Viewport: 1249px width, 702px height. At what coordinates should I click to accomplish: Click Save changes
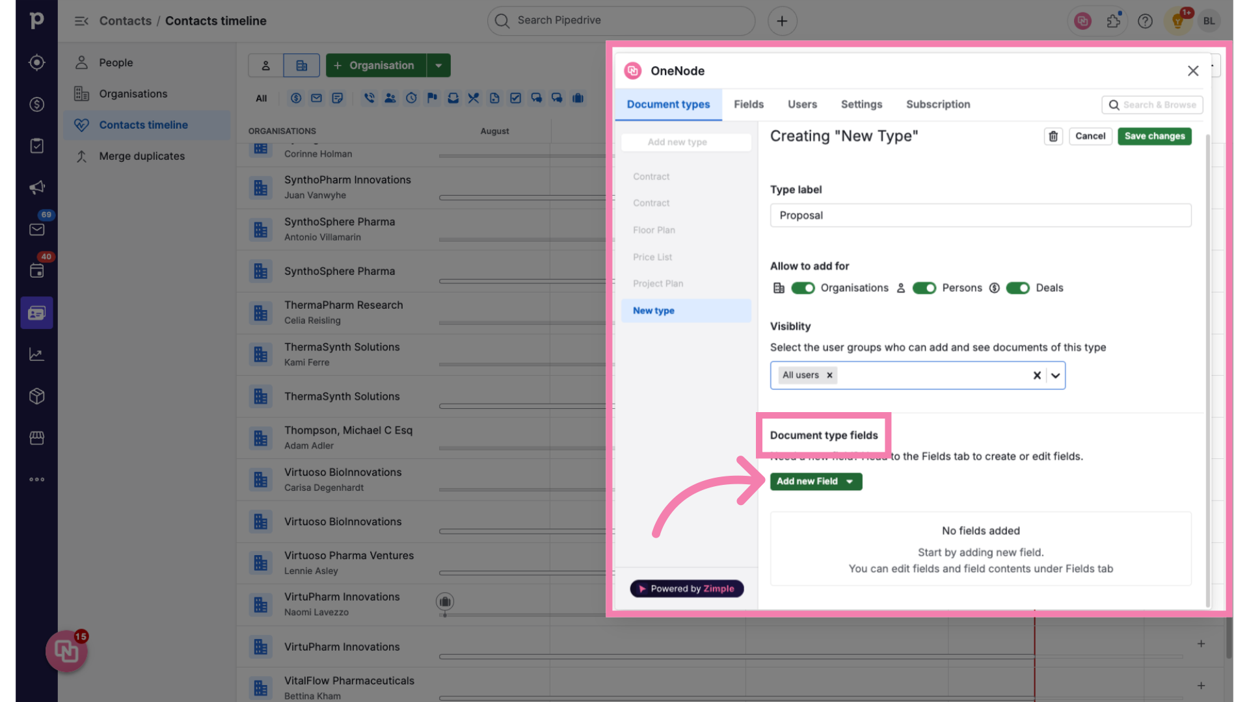1154,136
